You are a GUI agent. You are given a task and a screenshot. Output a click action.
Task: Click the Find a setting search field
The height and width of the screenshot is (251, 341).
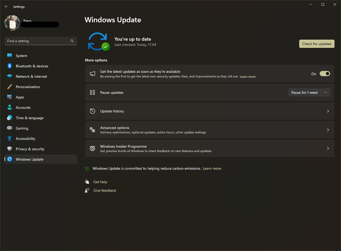point(36,41)
